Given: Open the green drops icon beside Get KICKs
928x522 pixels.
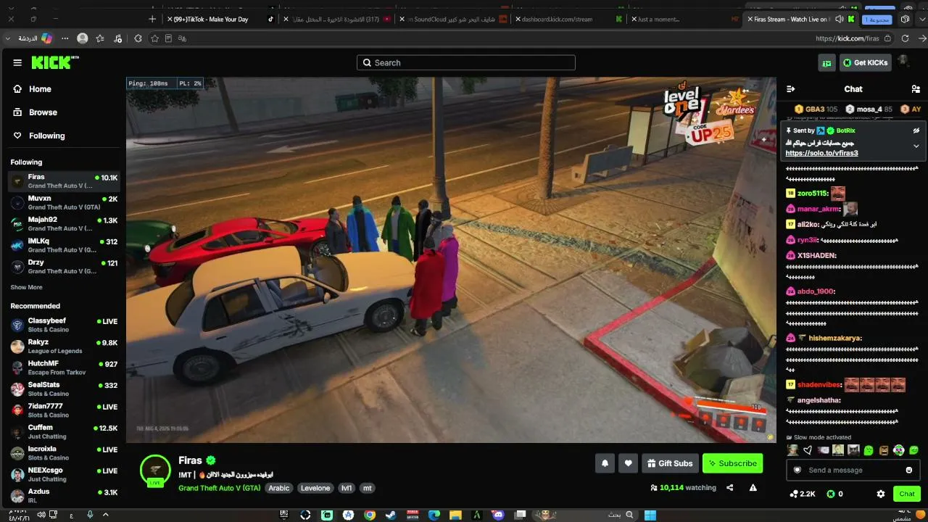Looking at the screenshot, I should pos(826,63).
